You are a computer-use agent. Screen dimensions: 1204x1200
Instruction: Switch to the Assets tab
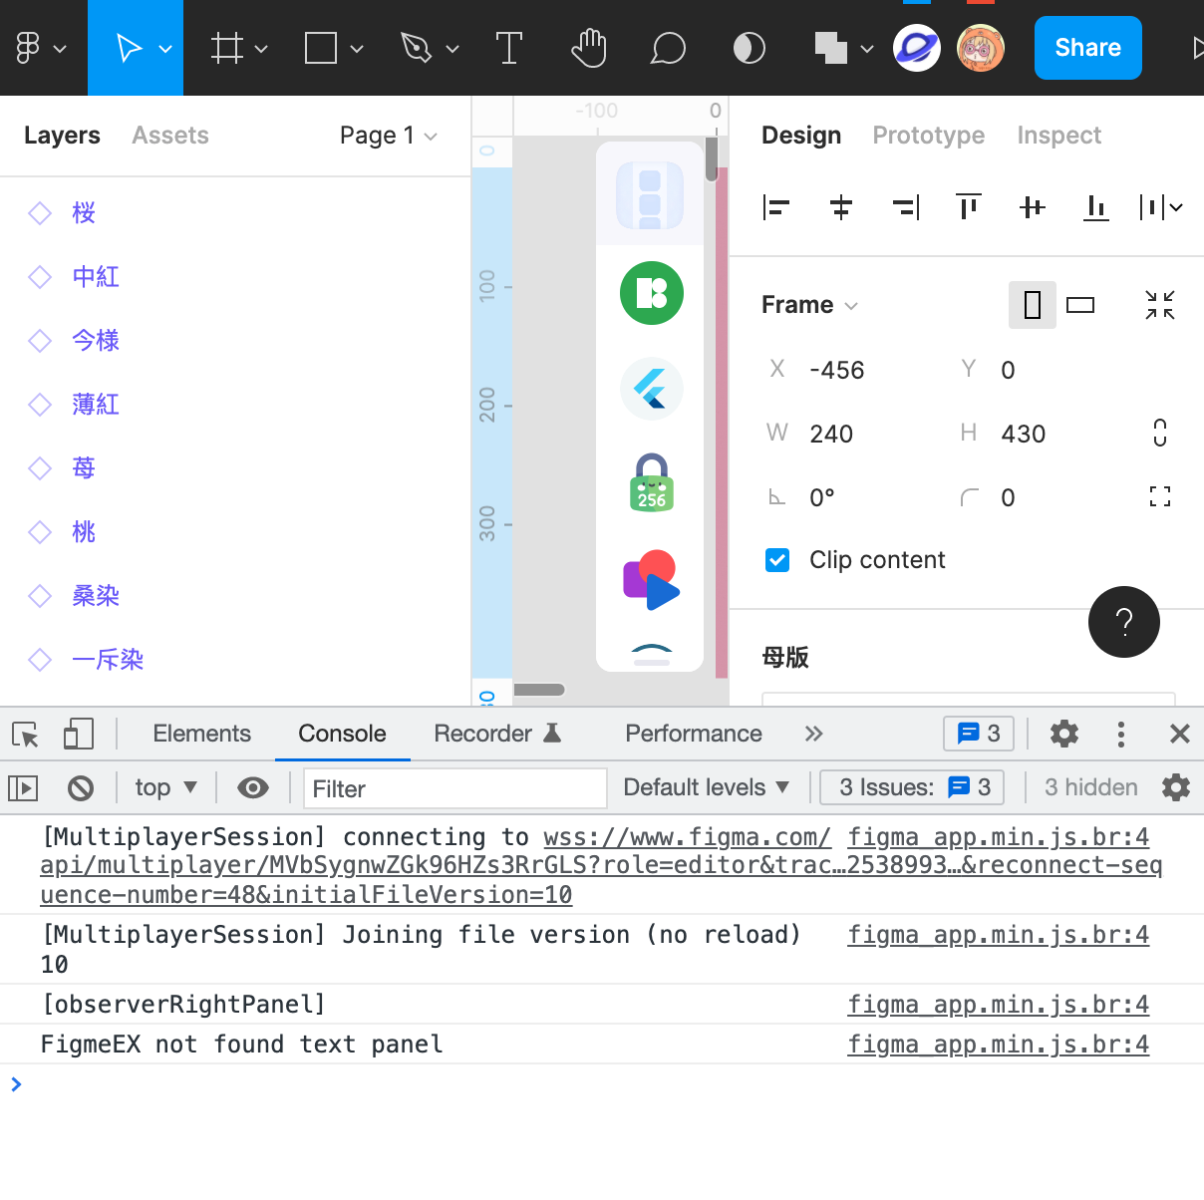tap(170, 136)
